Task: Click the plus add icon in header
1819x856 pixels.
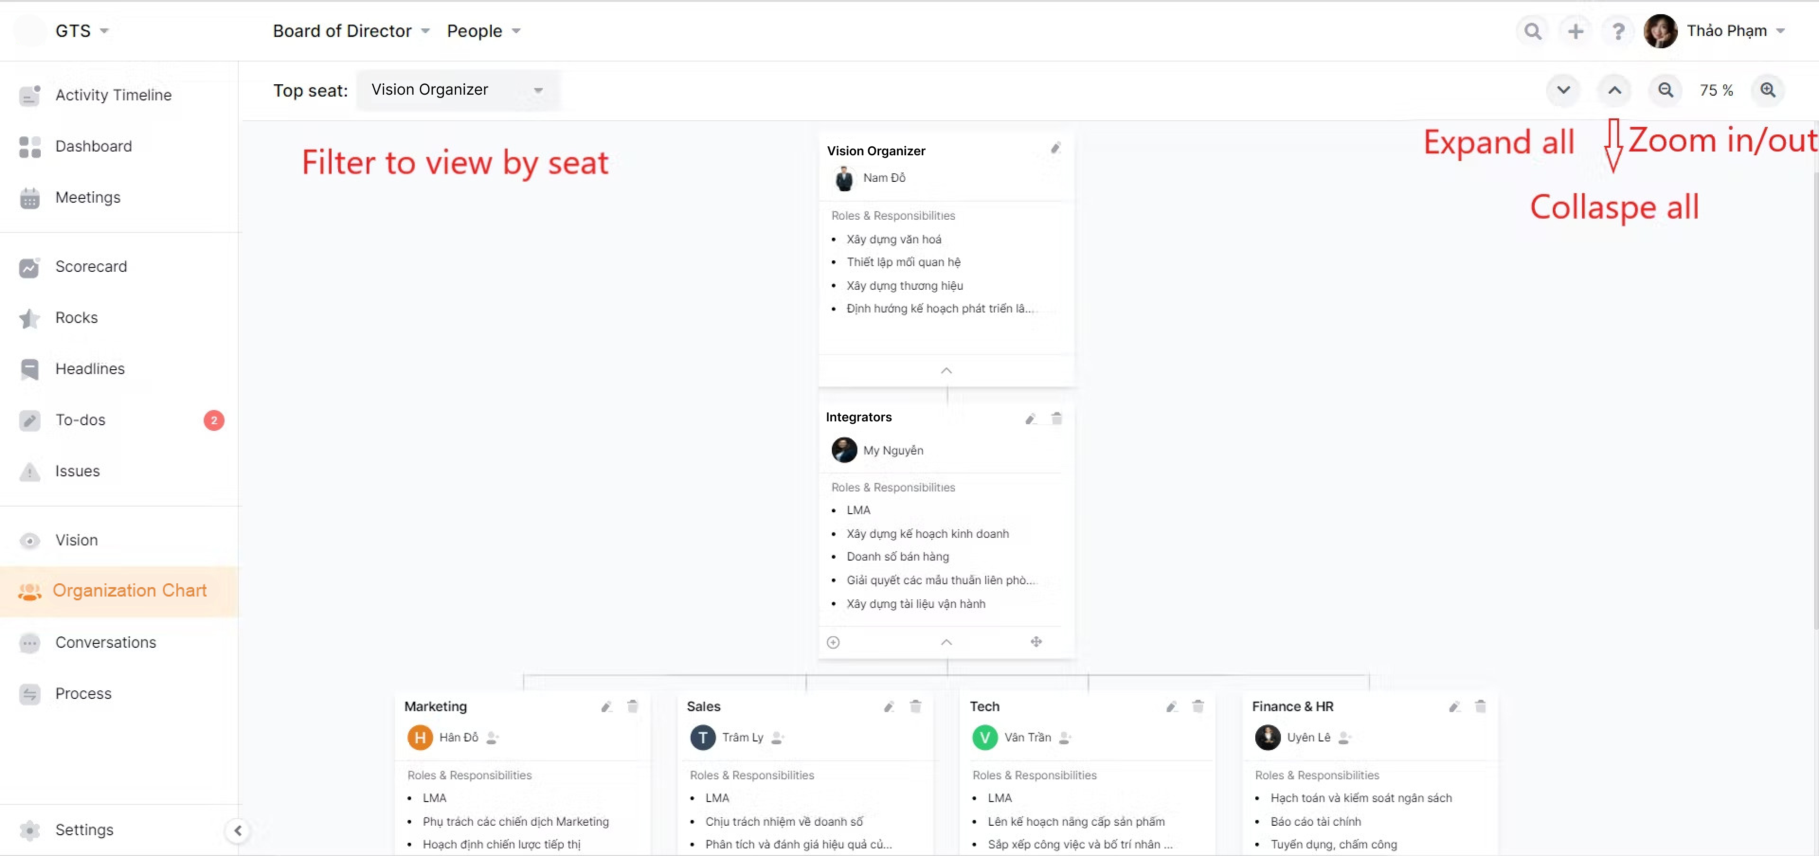Action: pos(1576,31)
